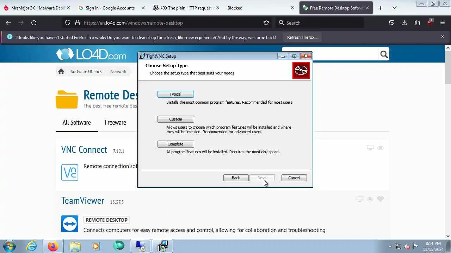The height and width of the screenshot is (253, 451).
Task: Open Windows Media Player from taskbar
Action: pyautogui.click(x=97, y=246)
